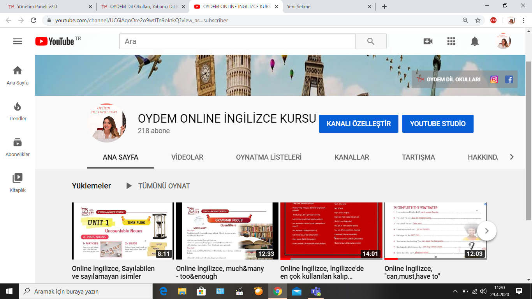The width and height of the screenshot is (532, 299).
Task: Open the Instagram link on banner
Action: (x=494, y=79)
